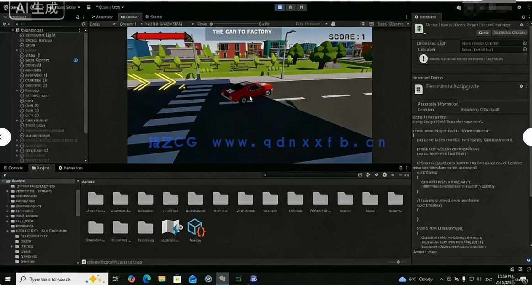Select the C# script icon in Inspector
The image size is (532, 285).
point(418,28)
